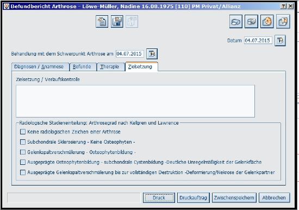Click the window title 'Befundbericht Arthrose - Löwe-Müller'
The image size is (299, 210).
click(126, 7)
